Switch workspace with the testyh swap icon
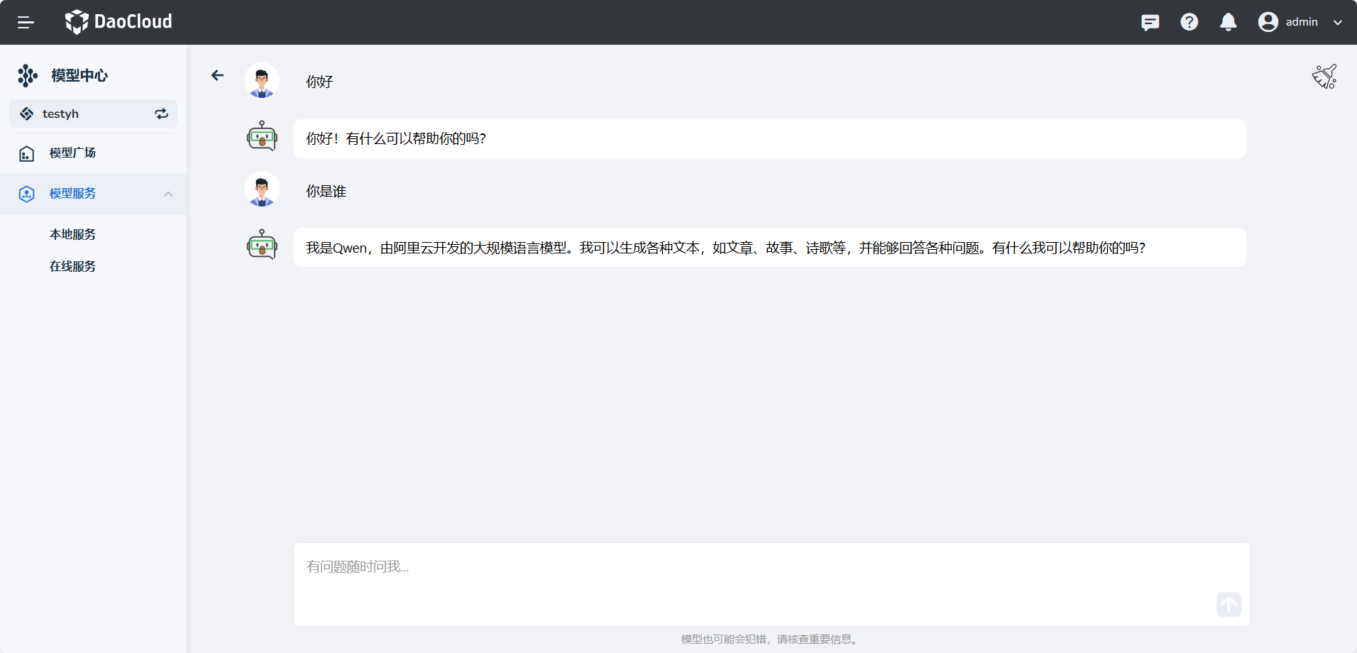 click(162, 114)
